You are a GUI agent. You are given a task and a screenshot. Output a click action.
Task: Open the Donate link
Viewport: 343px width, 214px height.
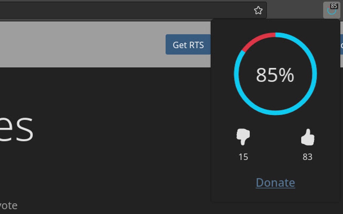(275, 183)
